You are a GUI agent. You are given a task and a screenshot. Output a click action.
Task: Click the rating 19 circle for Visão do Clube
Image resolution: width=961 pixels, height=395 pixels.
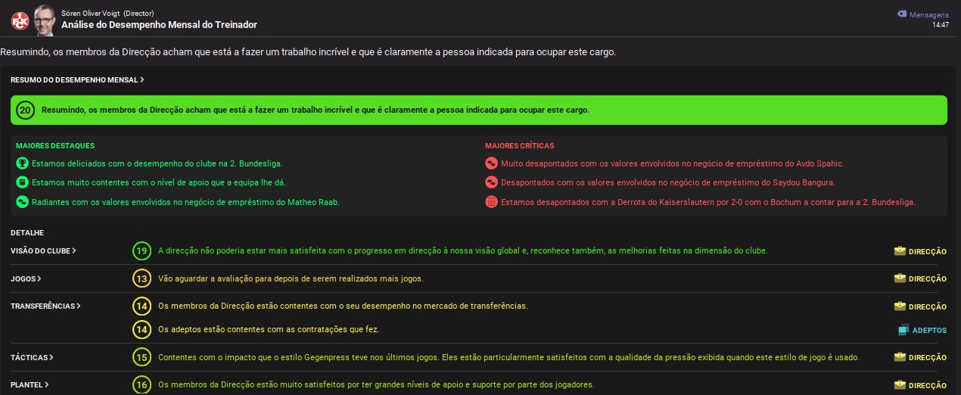coord(142,250)
